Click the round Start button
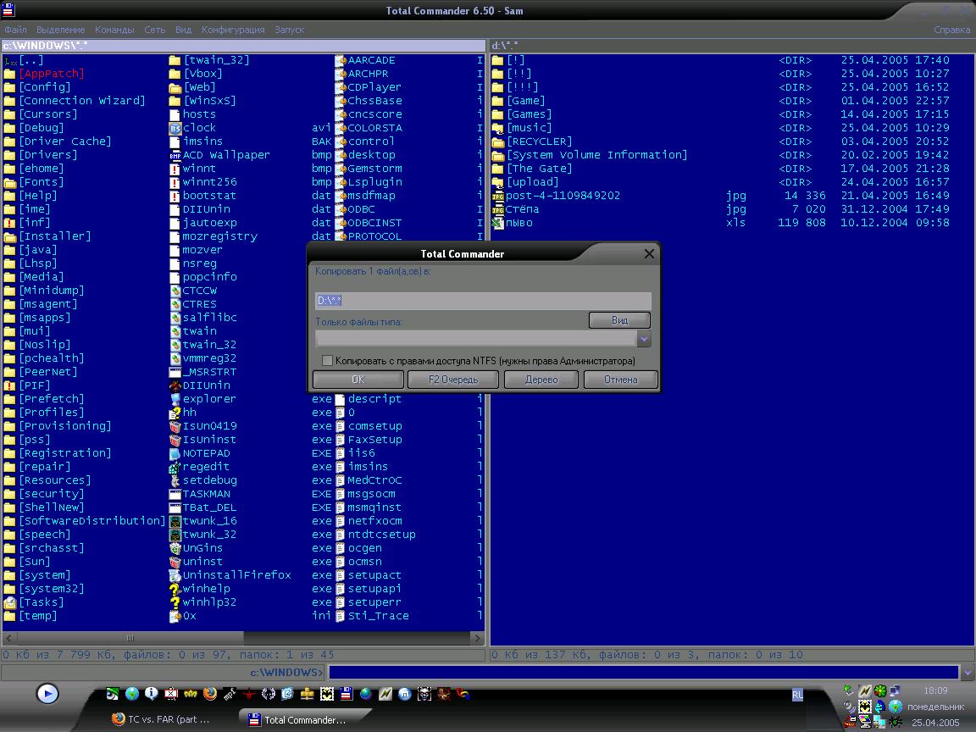This screenshot has height=732, width=976. pos(47,693)
